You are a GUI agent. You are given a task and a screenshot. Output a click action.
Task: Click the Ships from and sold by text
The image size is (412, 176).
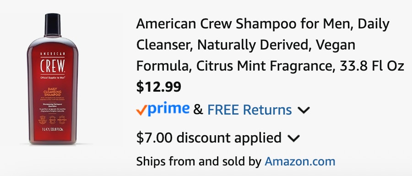pos(199,161)
